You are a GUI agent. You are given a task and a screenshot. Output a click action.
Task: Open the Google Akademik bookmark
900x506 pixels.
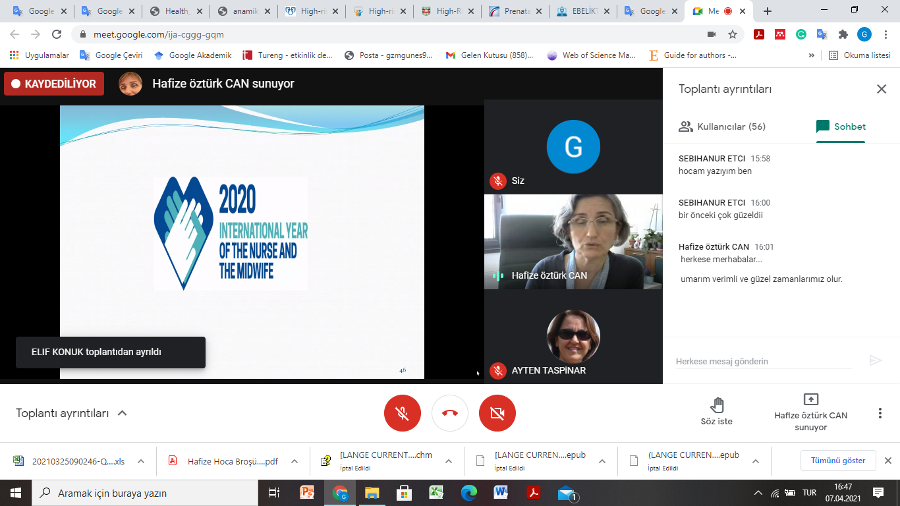coord(193,55)
